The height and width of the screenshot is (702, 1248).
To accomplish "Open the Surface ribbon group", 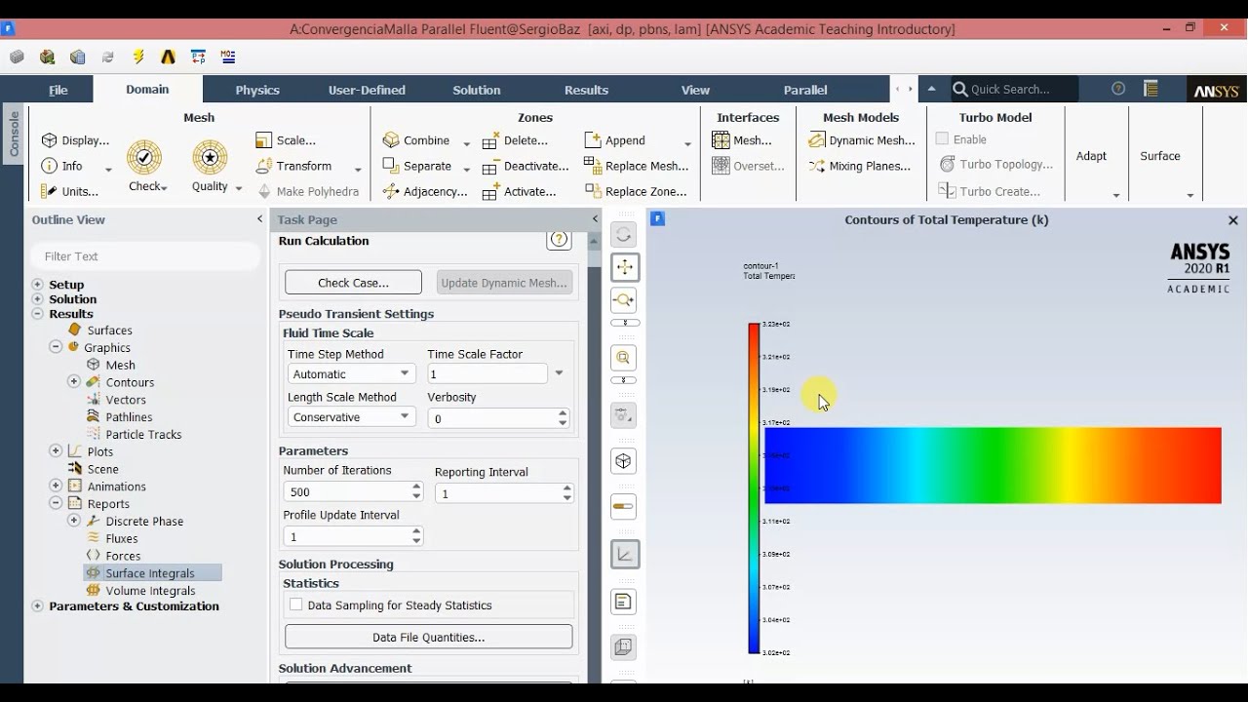I will [1160, 156].
